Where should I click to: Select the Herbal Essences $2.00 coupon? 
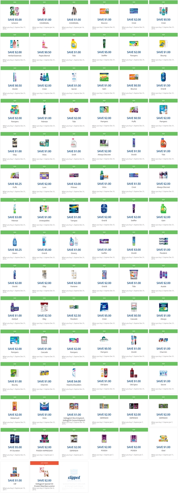pos(15,49)
